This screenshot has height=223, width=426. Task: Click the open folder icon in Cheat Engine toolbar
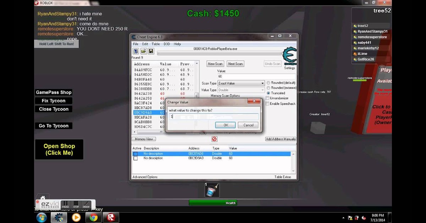coord(143,51)
